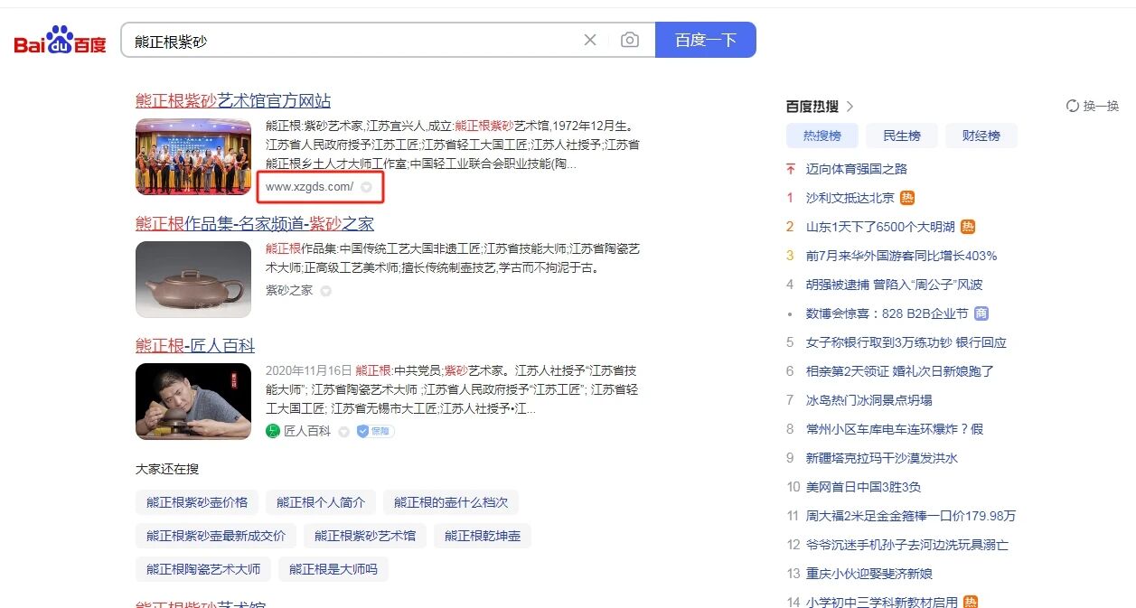Open hot search 数博会惊喜：828 B2B企业节

pyautogui.click(x=887, y=313)
